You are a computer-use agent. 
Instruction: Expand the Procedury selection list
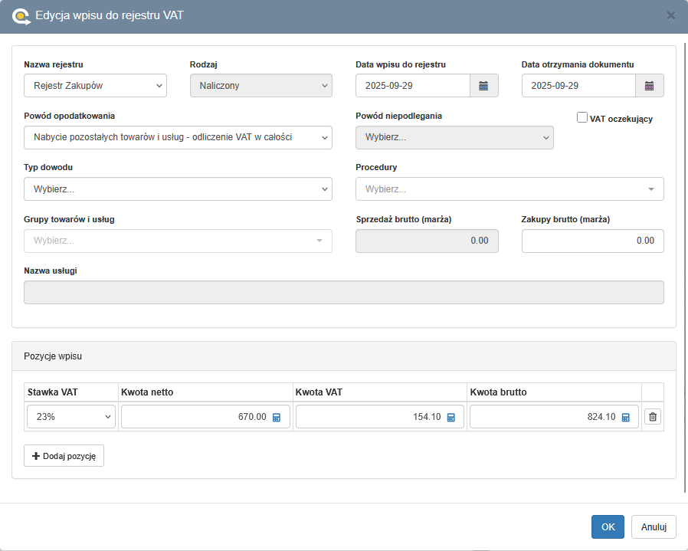[509, 189]
